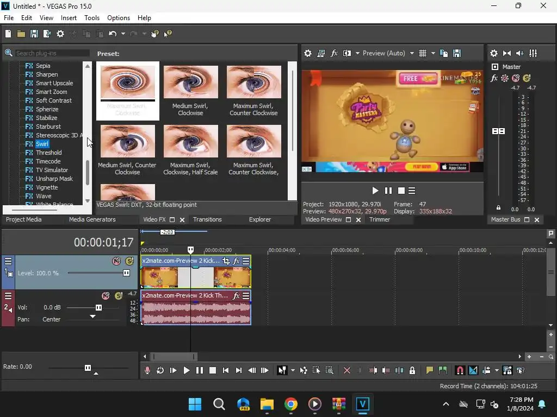Open split screen view dropdown arrow
Viewport: 557px width, 417px height.
(x=357, y=53)
